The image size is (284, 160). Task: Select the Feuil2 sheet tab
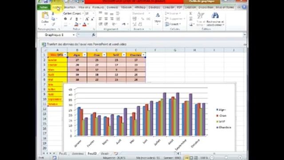[x=92, y=154]
